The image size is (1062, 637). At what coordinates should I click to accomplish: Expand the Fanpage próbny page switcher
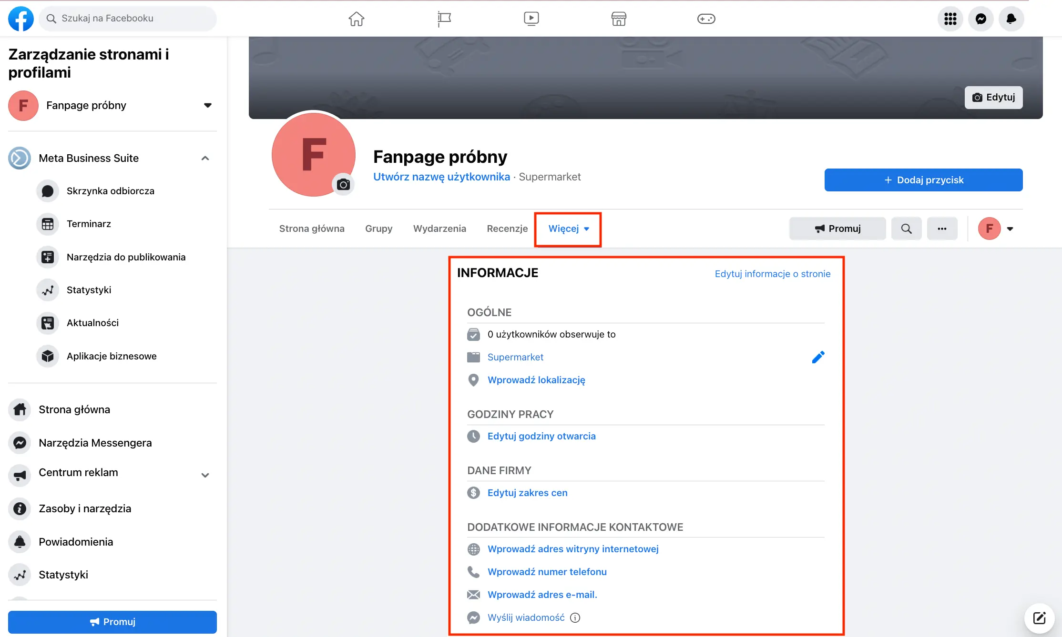tap(207, 105)
